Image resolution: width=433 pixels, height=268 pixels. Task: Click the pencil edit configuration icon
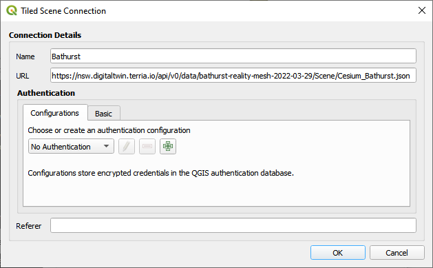(x=127, y=146)
